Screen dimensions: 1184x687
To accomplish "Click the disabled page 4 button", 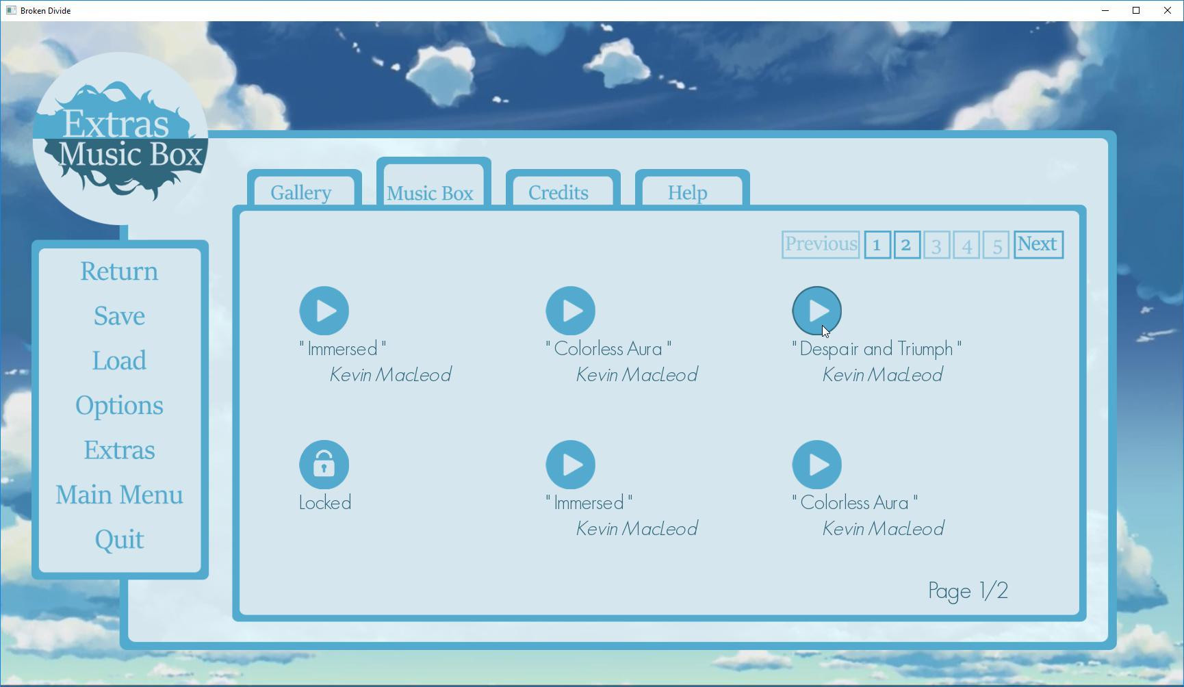I will (966, 244).
